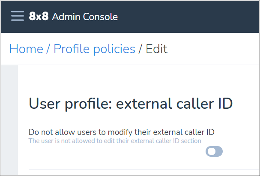Click the 8x8 logo in header
This screenshot has height=176, width=260.
pos(39,17)
